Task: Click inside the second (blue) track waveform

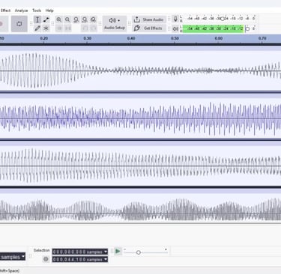Action: click(x=140, y=118)
